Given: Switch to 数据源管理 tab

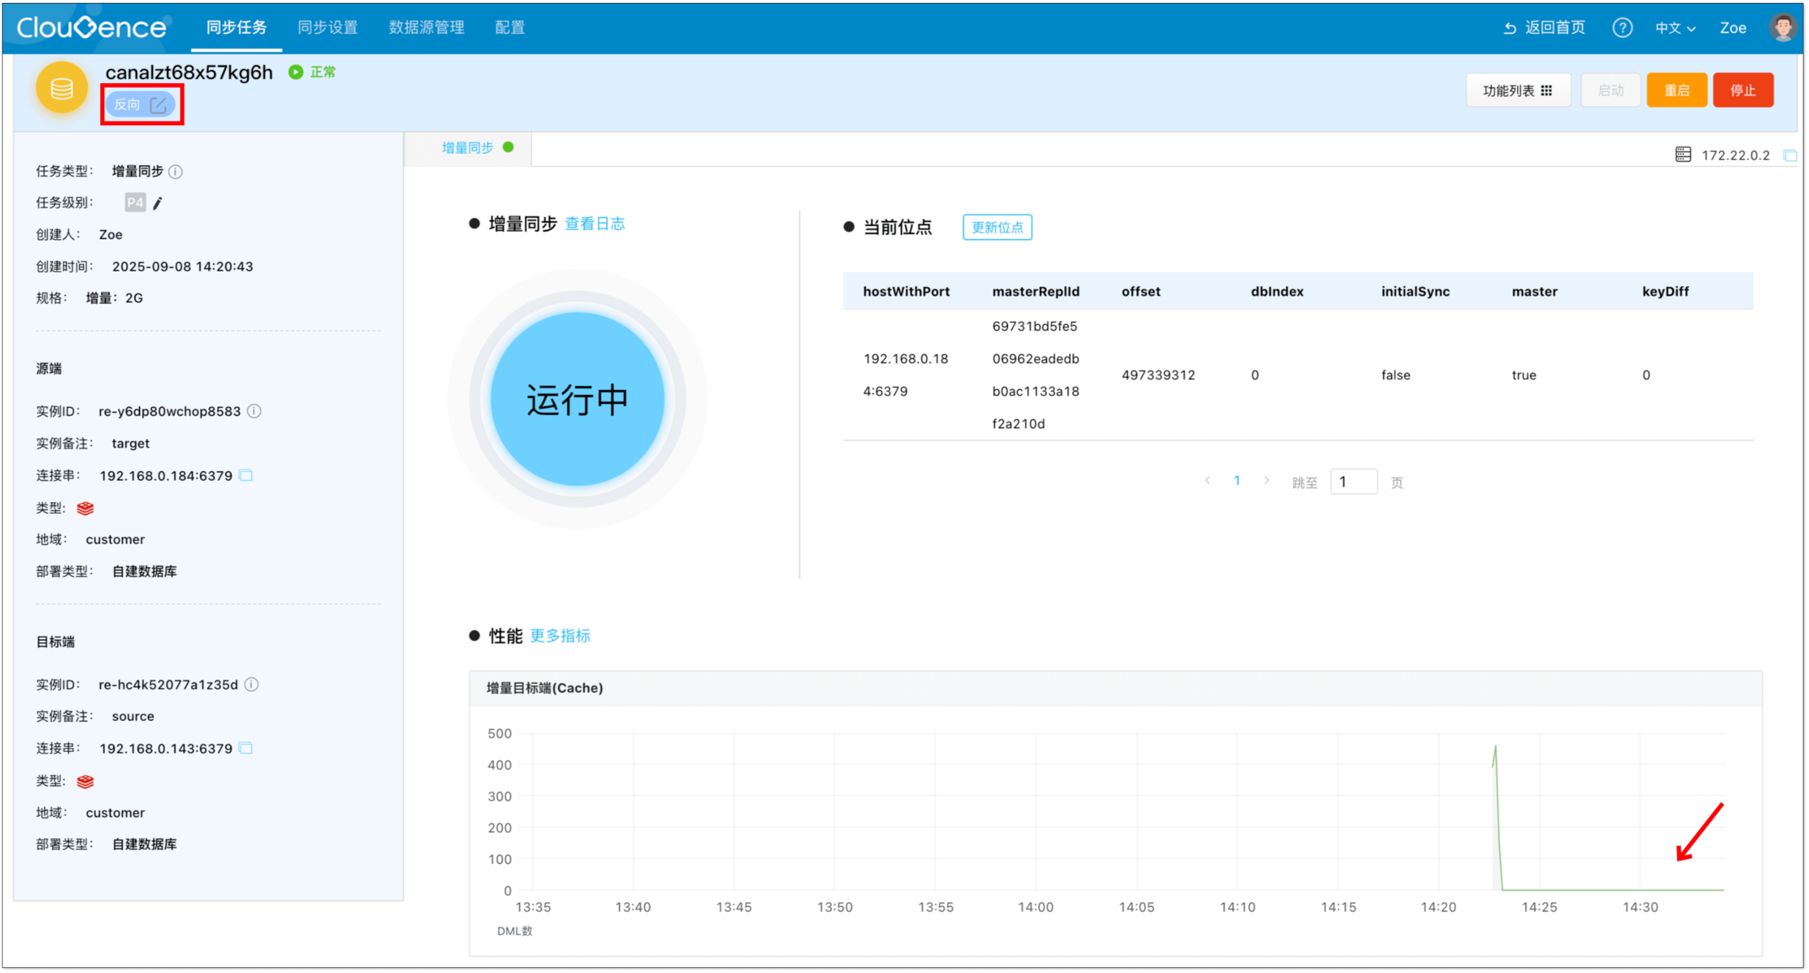Looking at the screenshot, I should point(426,27).
